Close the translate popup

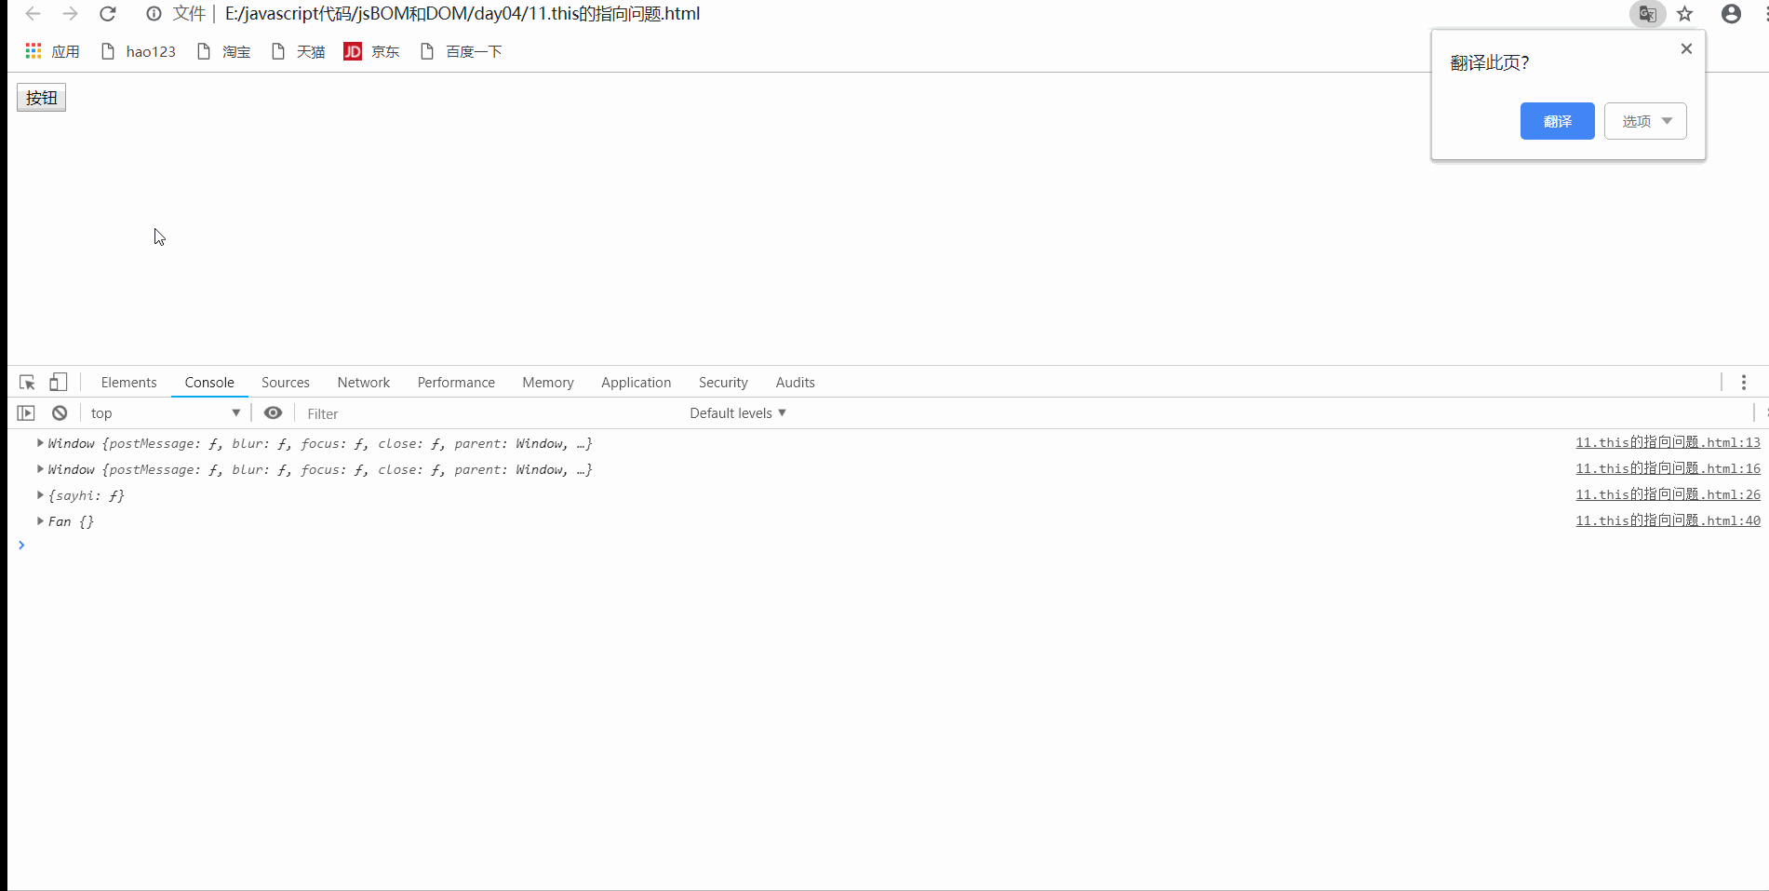click(1686, 48)
